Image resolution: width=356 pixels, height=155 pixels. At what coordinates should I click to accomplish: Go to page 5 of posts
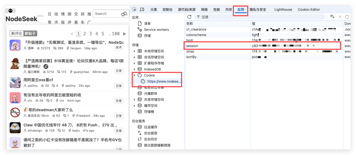103,34
